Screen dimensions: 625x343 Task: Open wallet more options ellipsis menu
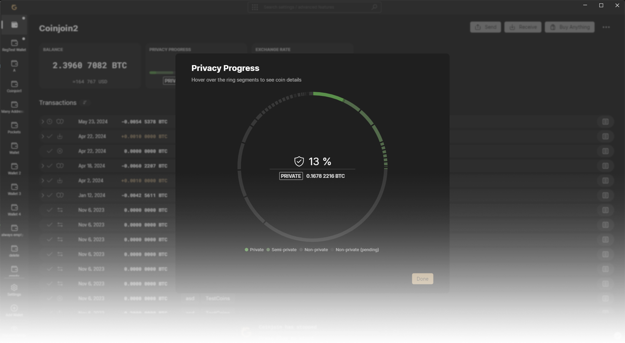[606, 27]
